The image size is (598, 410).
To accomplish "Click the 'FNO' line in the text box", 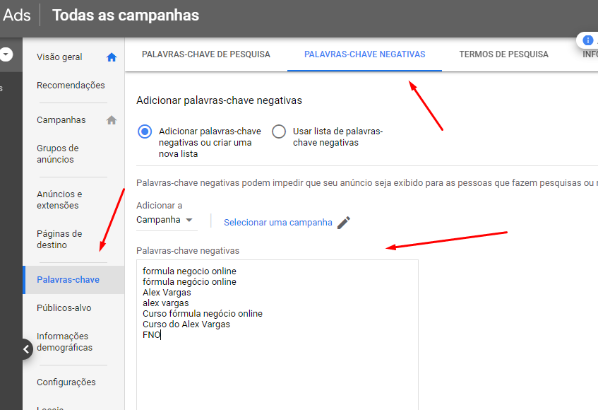I will click(151, 335).
